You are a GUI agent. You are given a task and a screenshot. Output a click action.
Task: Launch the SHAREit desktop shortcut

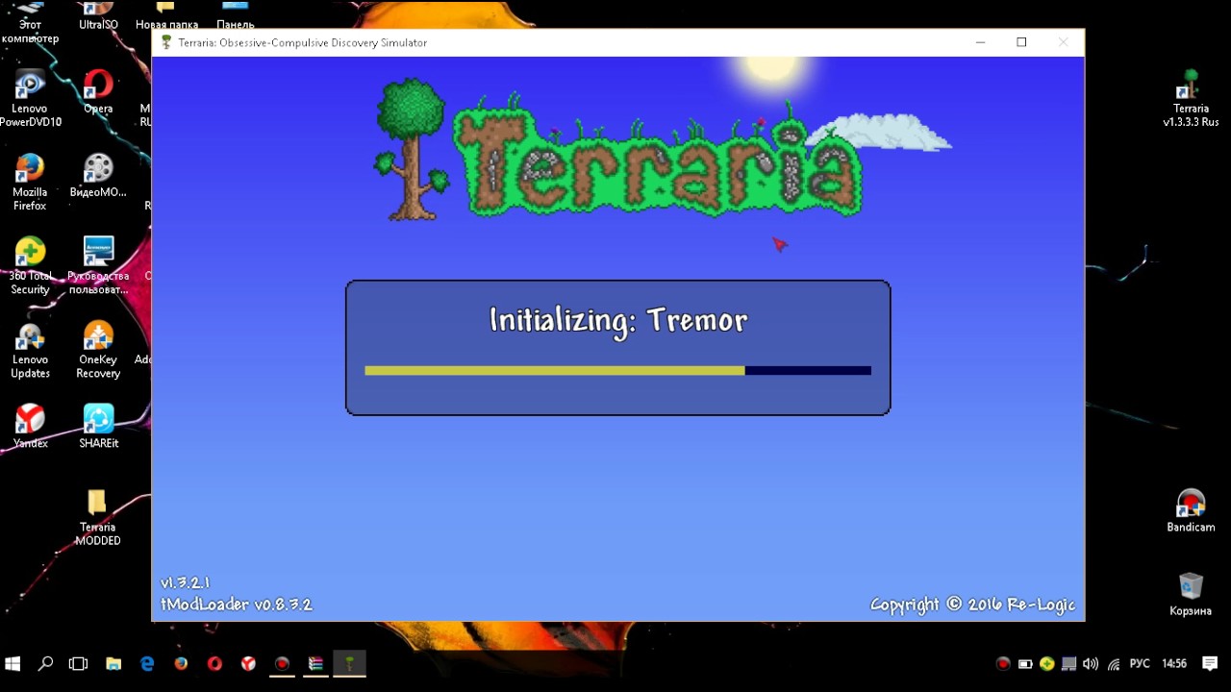(x=98, y=426)
